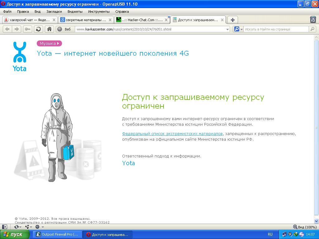The image size is (319, 239).
Task: Open the Правка menu
Action: [23, 12]
